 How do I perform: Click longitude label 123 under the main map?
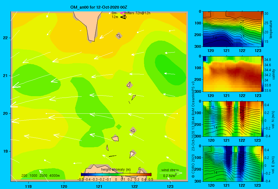(170, 186)
